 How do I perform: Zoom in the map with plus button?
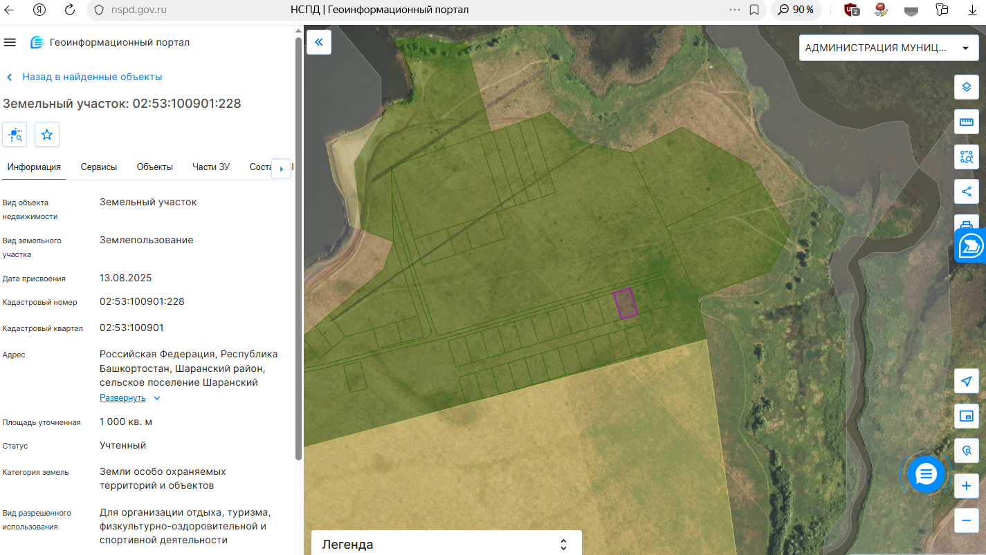(x=967, y=486)
